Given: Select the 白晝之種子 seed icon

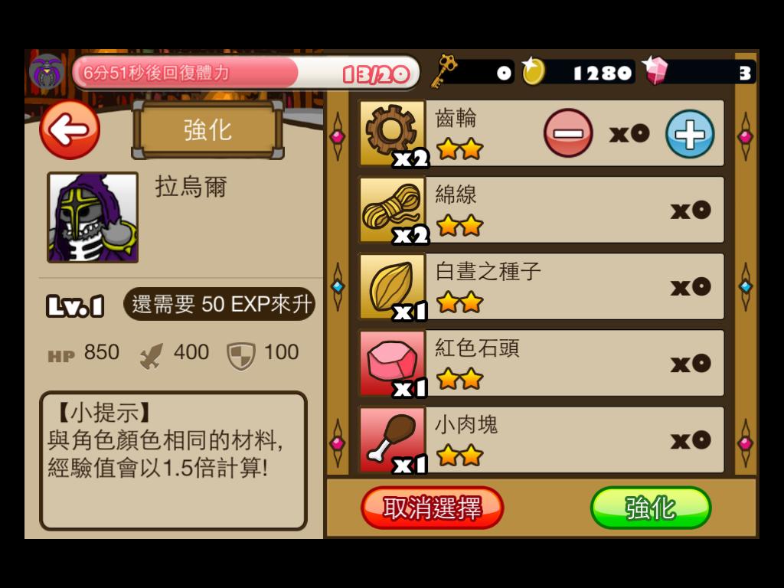Looking at the screenshot, I should (x=393, y=286).
